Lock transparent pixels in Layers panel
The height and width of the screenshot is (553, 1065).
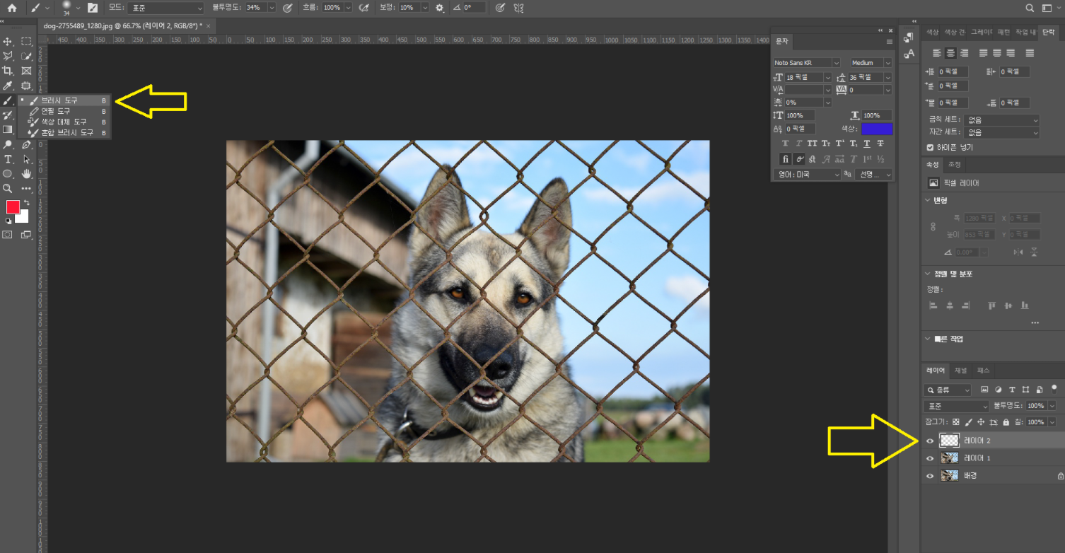pos(956,422)
